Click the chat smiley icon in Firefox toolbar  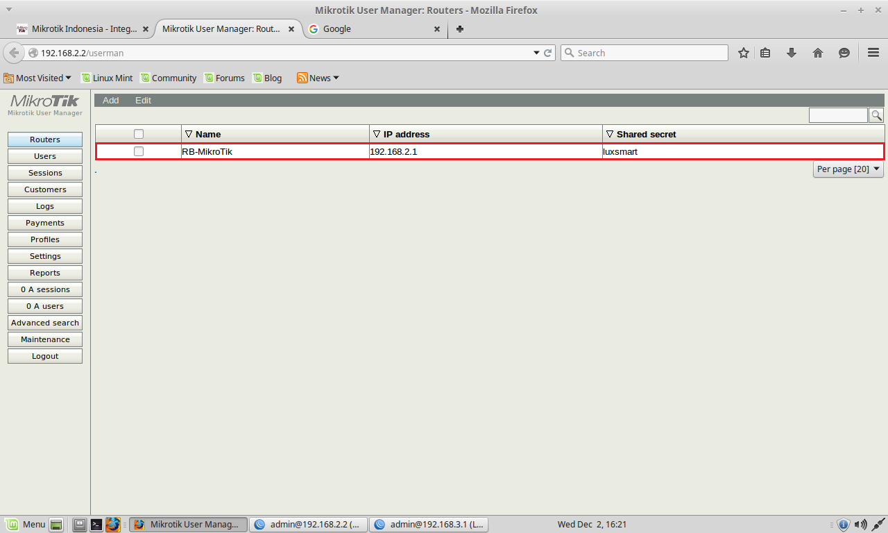844,53
